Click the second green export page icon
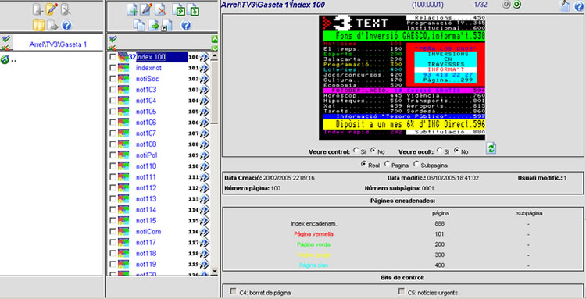 192,9
